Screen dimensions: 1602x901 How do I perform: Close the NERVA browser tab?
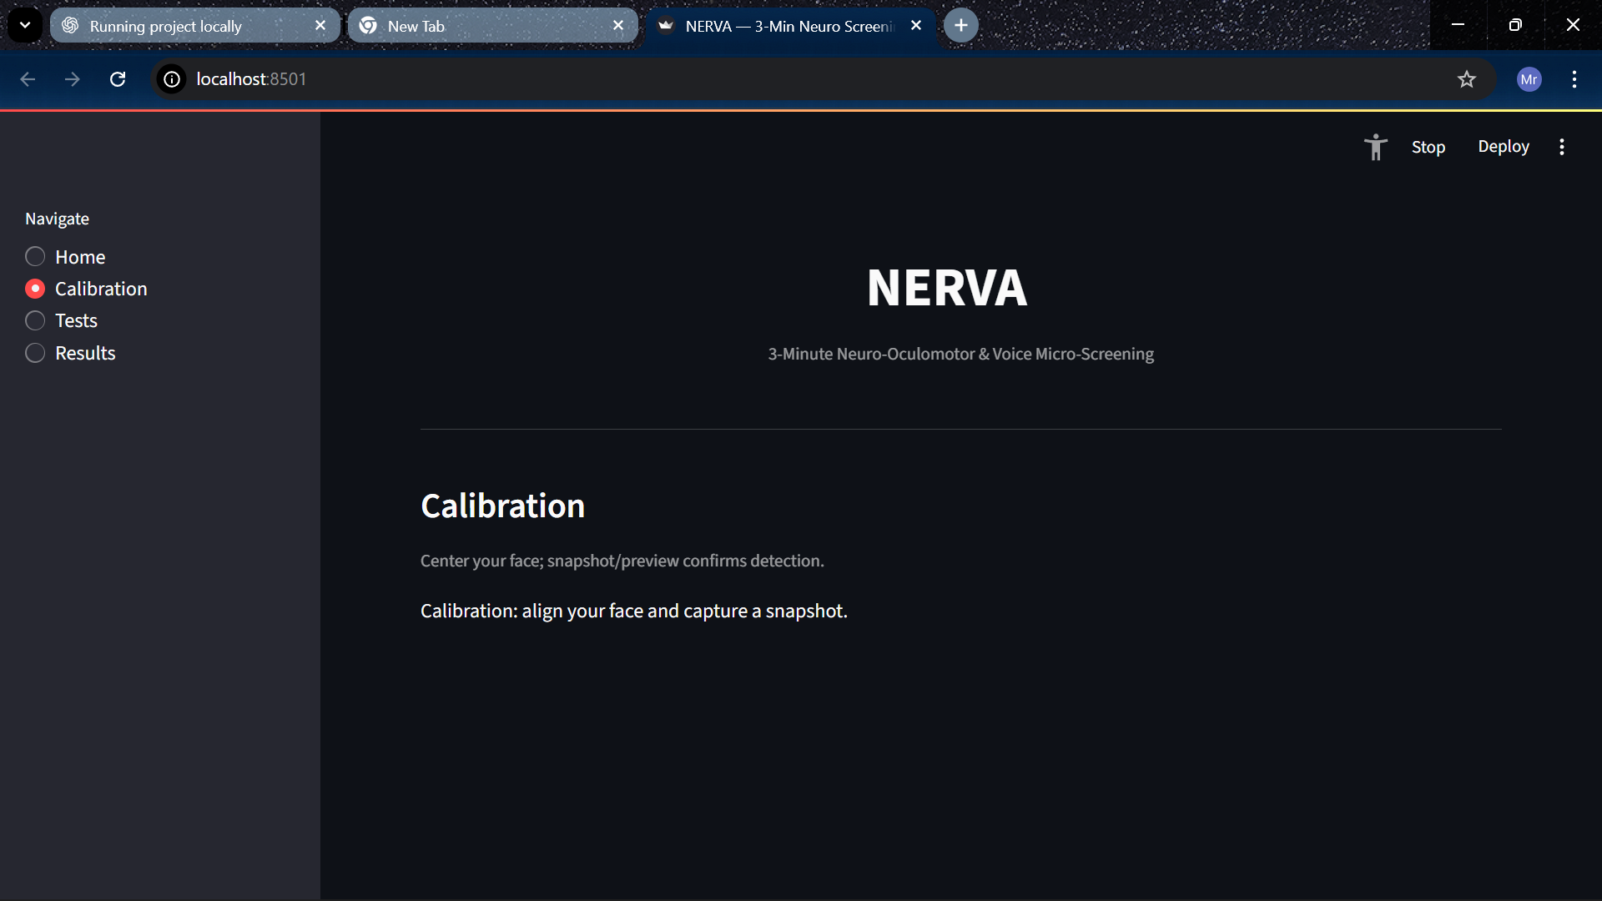916,26
